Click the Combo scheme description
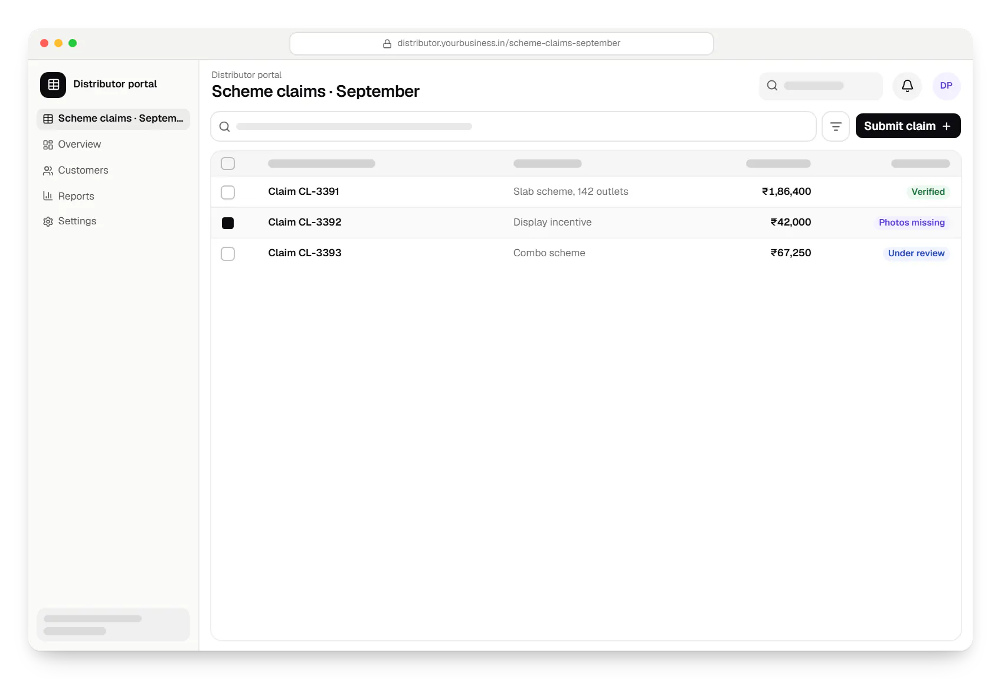The image size is (1001, 679). coord(549,253)
